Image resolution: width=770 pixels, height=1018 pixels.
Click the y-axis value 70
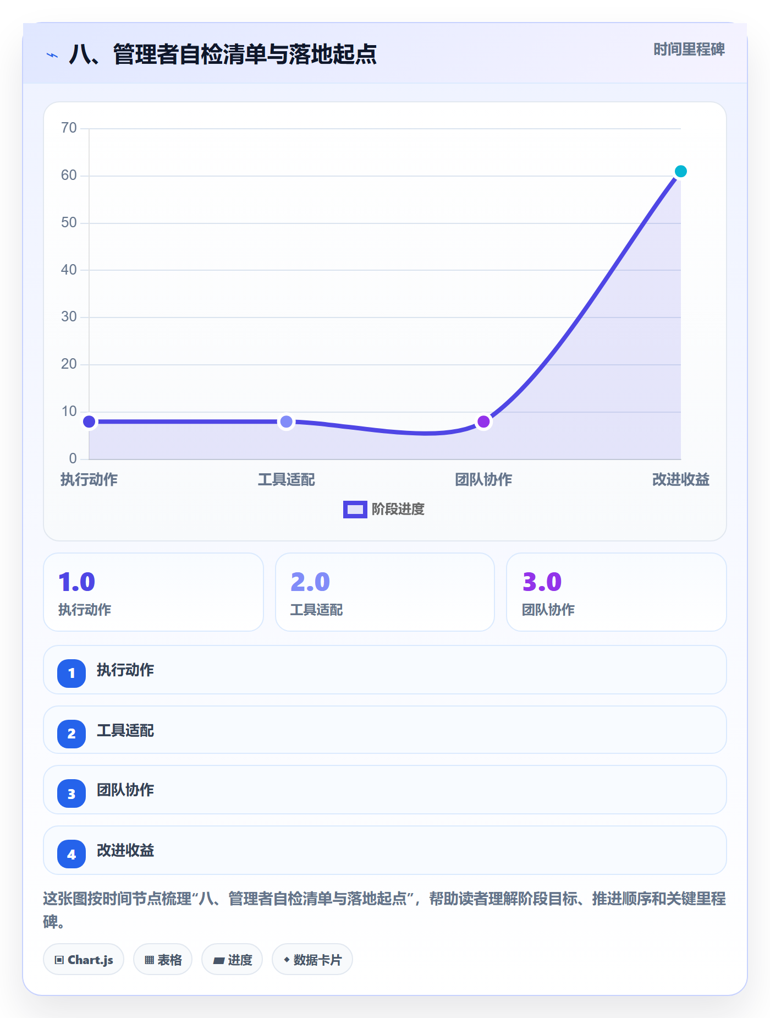(x=69, y=128)
